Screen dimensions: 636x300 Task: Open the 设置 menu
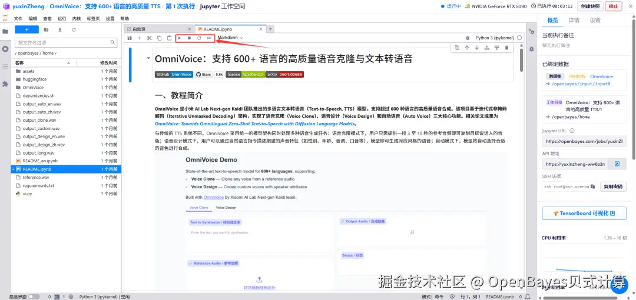110,19
